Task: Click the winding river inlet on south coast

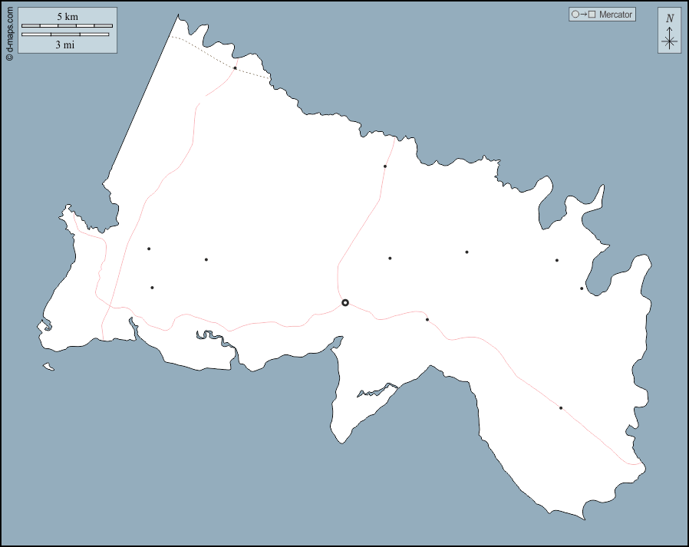Action: pyautogui.click(x=215, y=338)
